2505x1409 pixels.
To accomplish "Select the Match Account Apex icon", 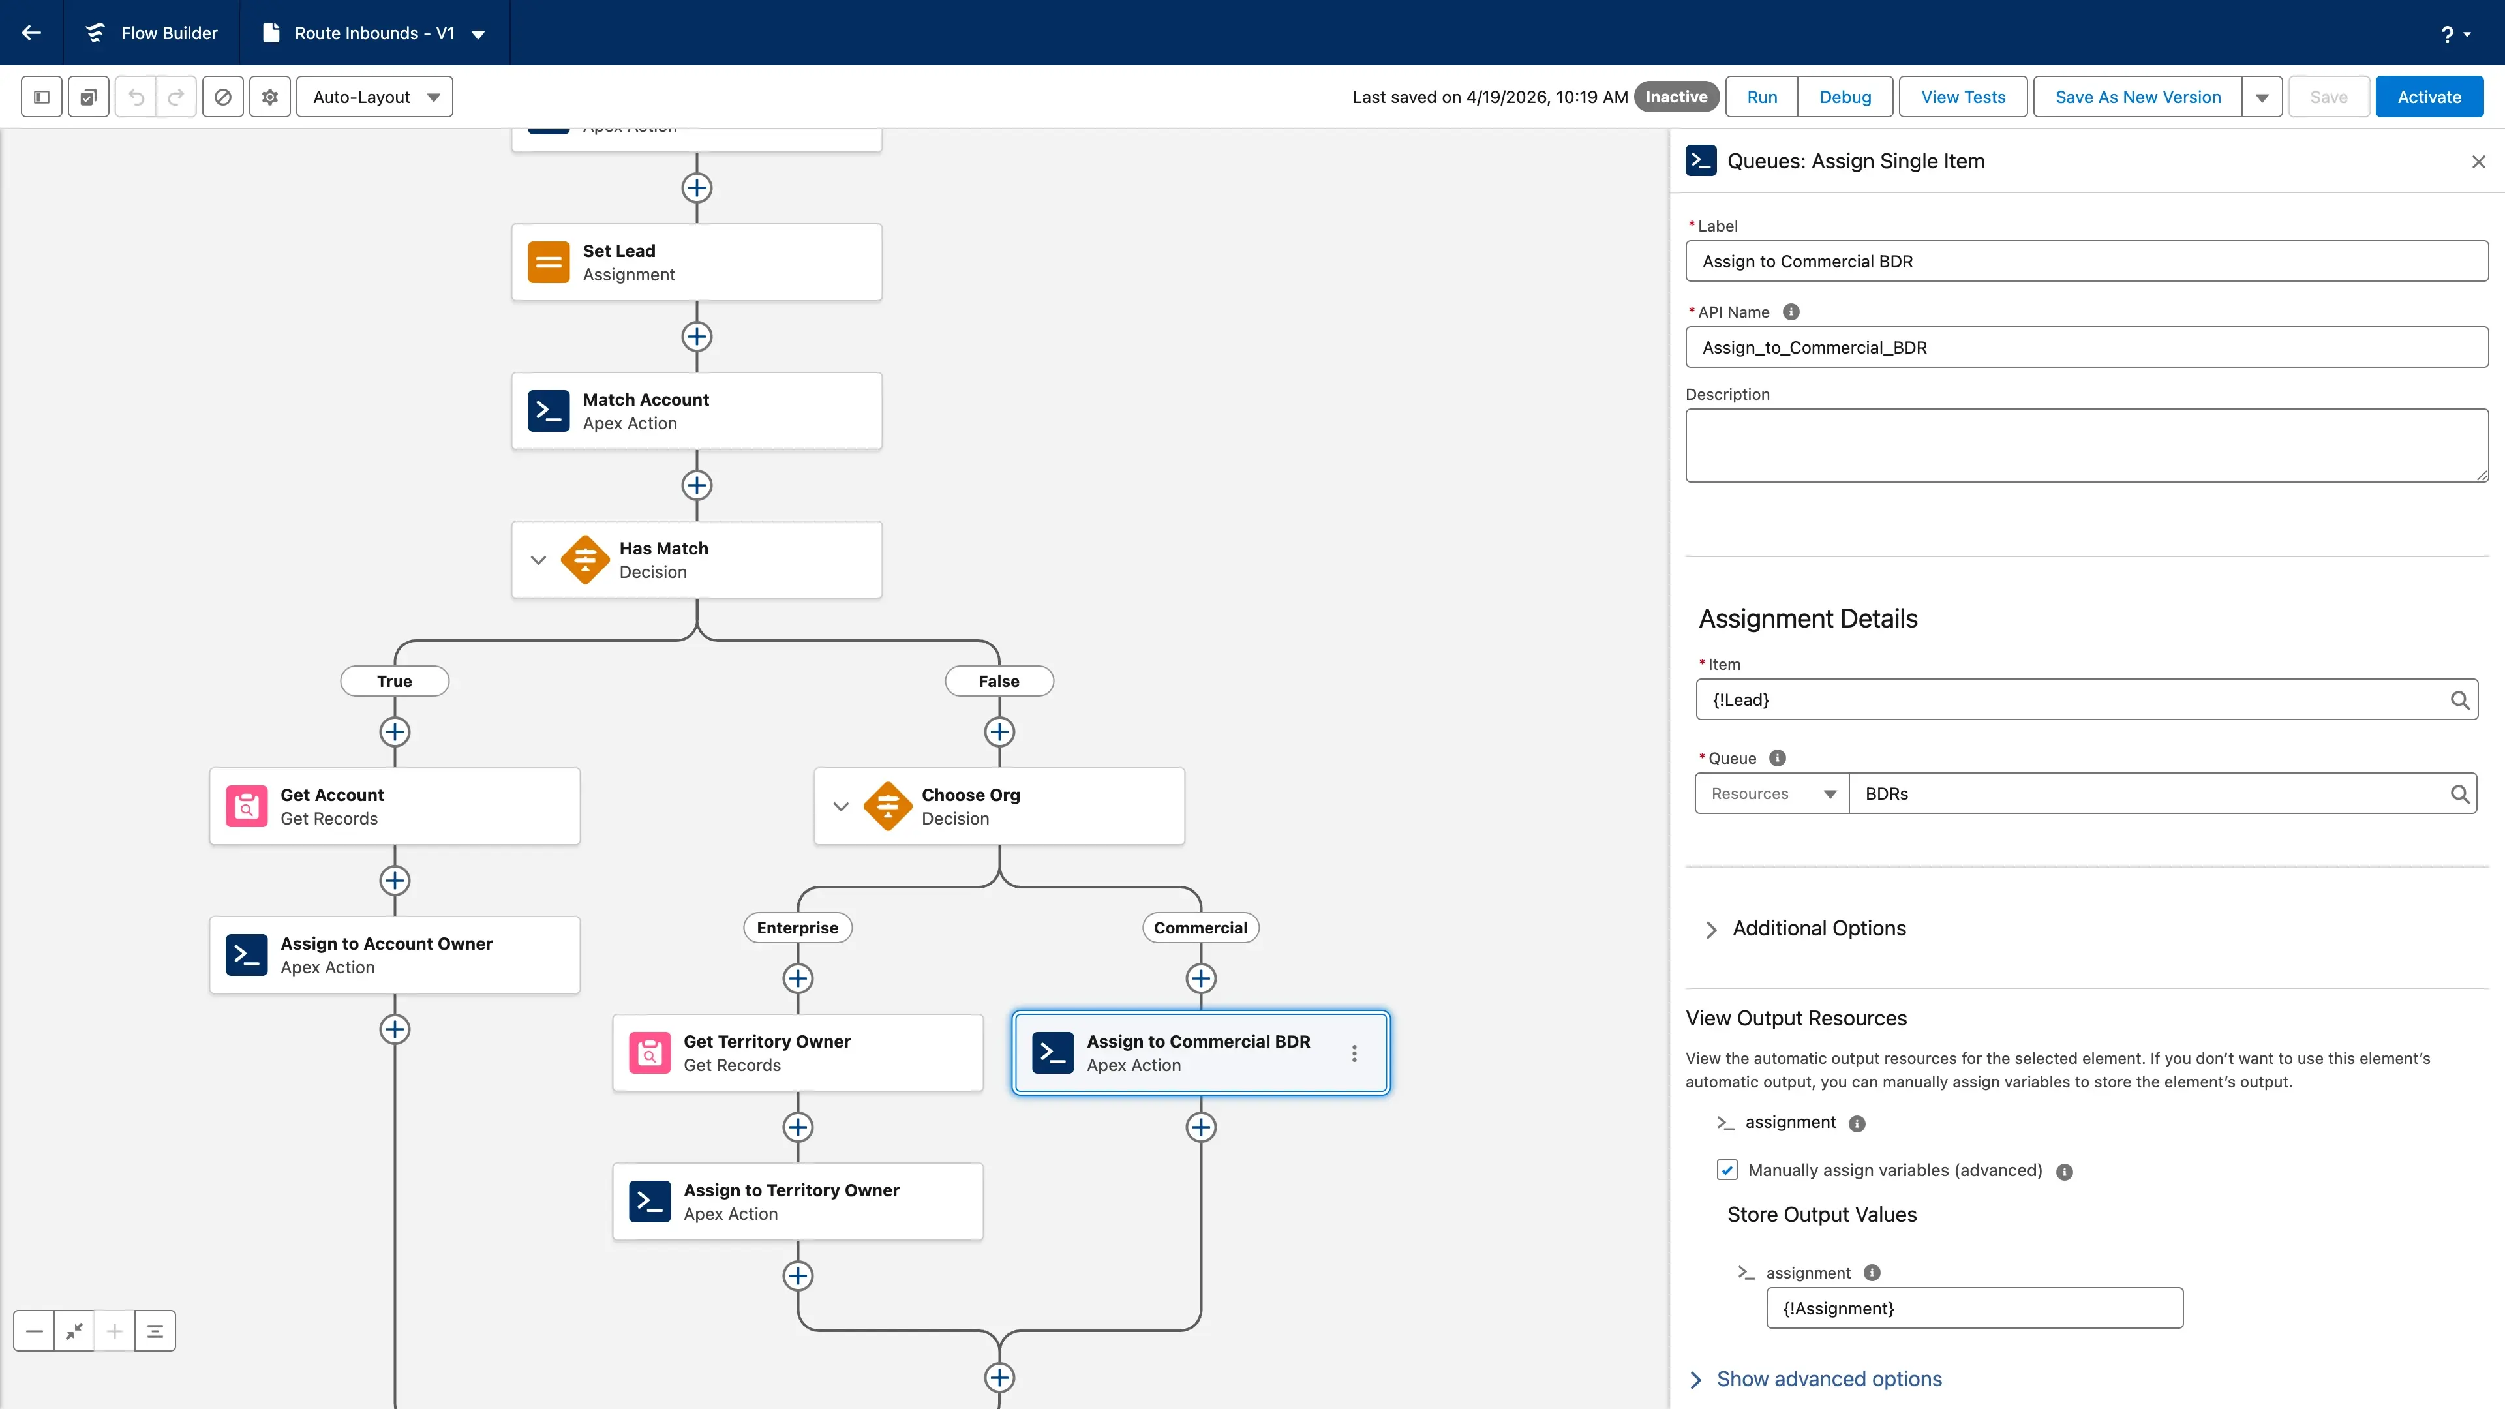I will pyautogui.click(x=549, y=412).
